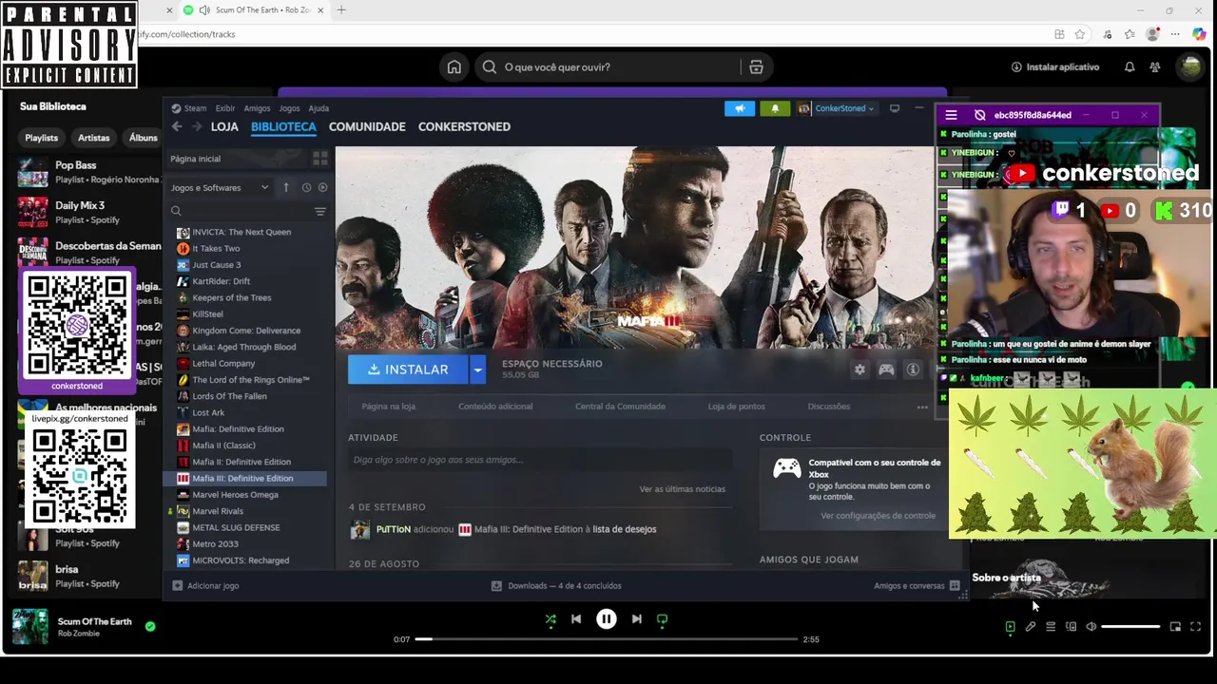Go forward using Steam forward arrow
Viewport: 1217px width, 684px height.
pos(197,126)
